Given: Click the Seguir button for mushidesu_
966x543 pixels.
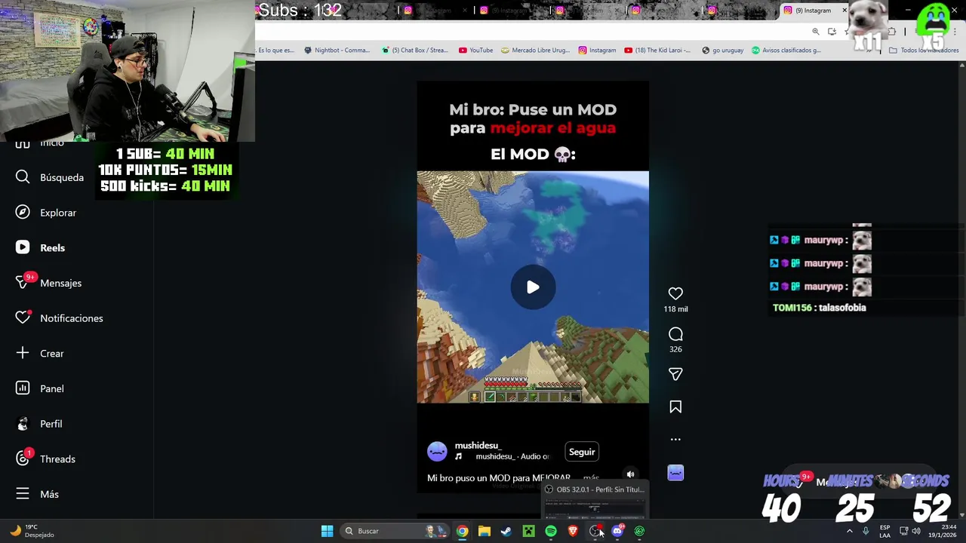Looking at the screenshot, I should tap(582, 452).
